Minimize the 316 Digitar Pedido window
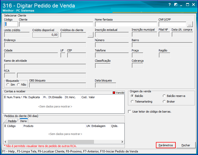This screenshot has width=198, height=155. point(181,5)
